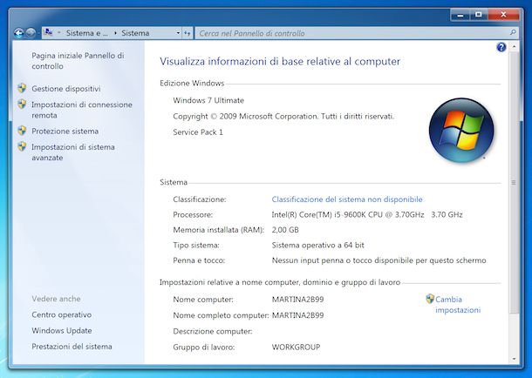Screen dimensions: 532x378
Task: Click the refresh button beside address bar
Action: point(188,33)
